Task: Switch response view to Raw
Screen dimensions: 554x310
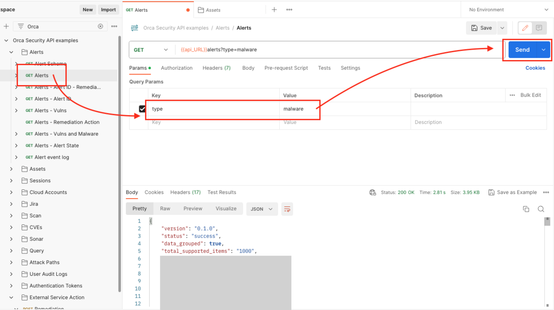Action: pyautogui.click(x=165, y=209)
